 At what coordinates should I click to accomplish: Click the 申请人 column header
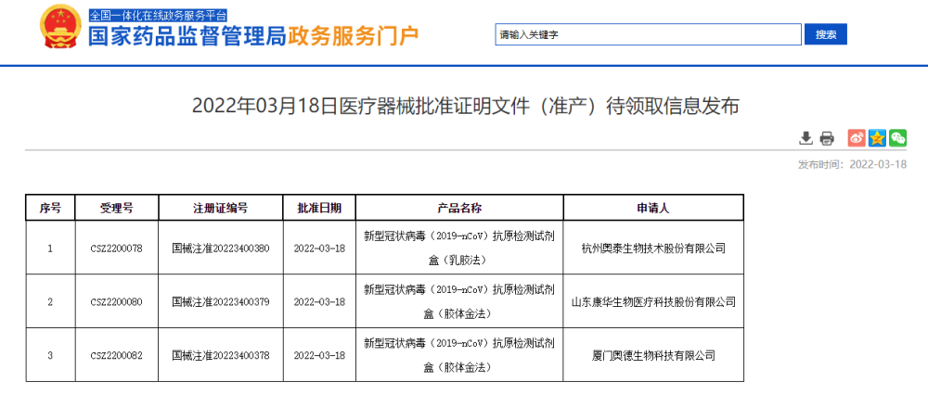652,208
